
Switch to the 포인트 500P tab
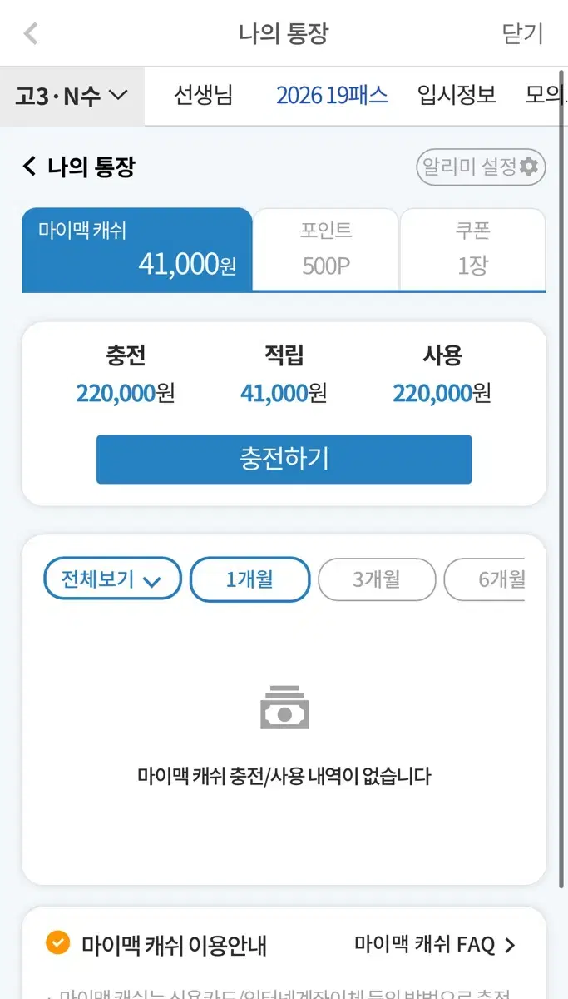[326, 249]
